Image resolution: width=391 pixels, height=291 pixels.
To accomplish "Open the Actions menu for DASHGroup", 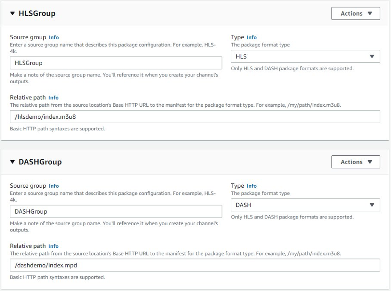I will pyautogui.click(x=355, y=162).
